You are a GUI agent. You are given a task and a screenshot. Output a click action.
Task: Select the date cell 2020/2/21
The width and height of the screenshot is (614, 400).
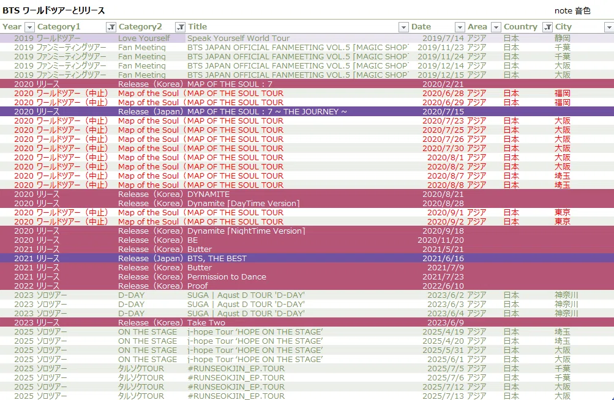[443, 84]
